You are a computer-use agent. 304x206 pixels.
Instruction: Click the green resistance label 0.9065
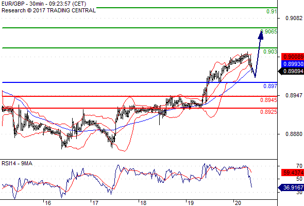pos(269,31)
